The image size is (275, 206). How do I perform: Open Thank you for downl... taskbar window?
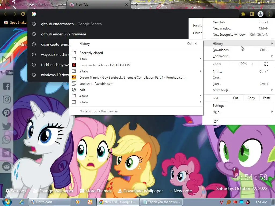point(161,202)
